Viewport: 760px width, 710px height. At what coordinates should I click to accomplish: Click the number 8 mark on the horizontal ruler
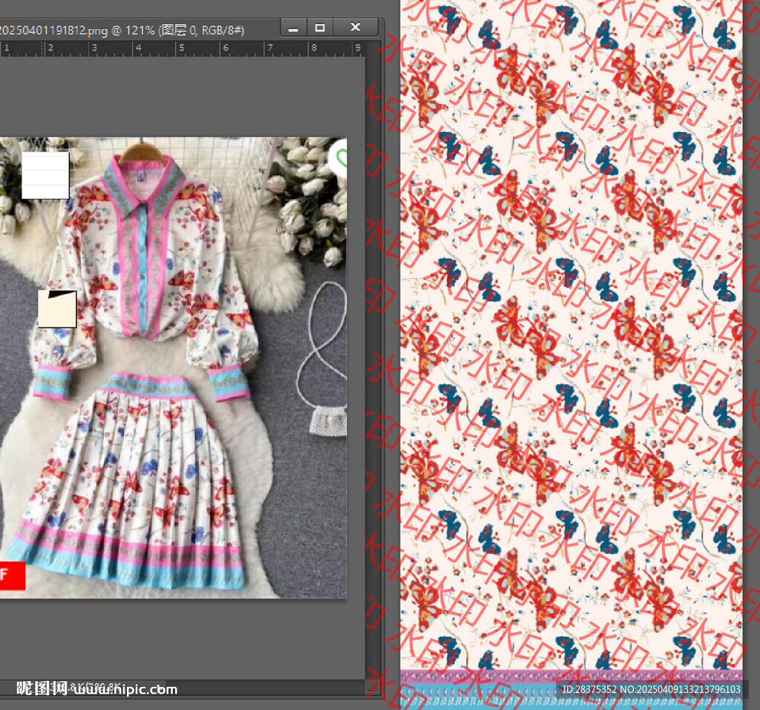(313, 48)
